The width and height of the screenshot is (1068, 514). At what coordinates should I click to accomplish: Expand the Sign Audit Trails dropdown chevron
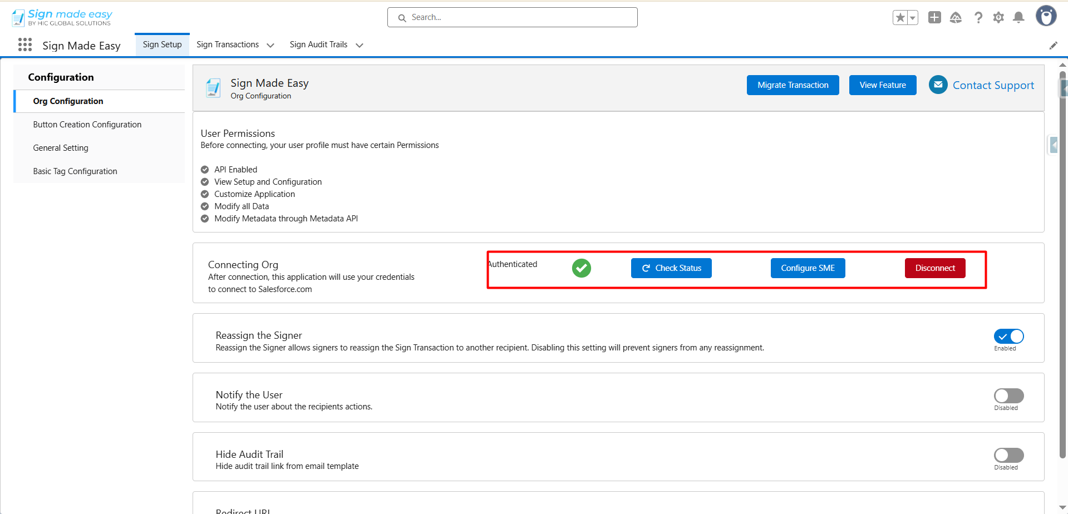click(360, 46)
